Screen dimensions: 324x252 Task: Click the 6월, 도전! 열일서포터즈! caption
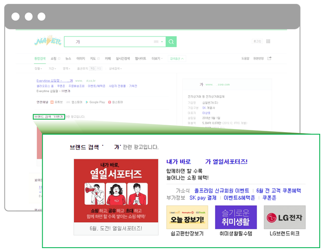[116, 229]
